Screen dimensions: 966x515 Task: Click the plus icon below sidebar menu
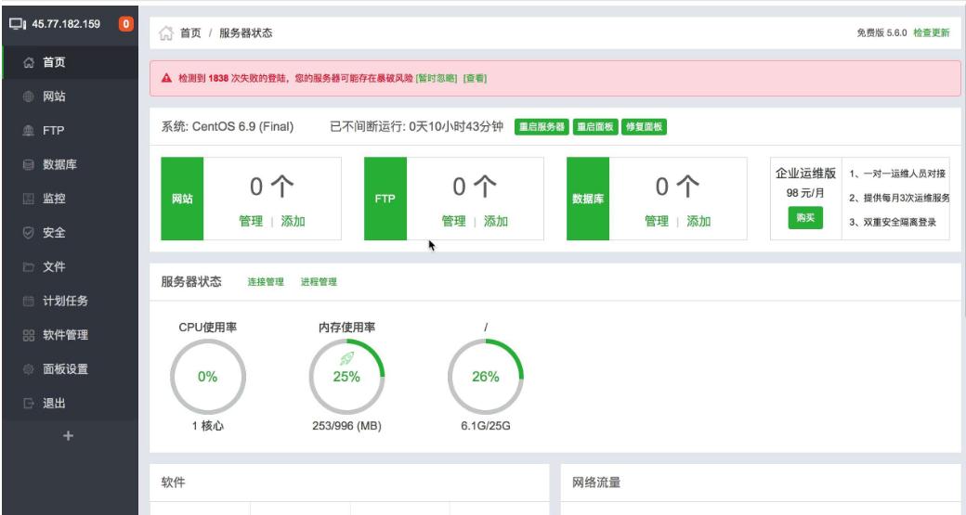(69, 435)
